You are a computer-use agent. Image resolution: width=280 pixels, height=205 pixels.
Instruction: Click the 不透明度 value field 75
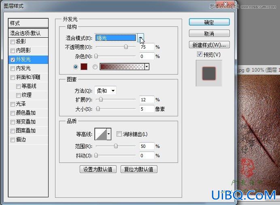146,47
